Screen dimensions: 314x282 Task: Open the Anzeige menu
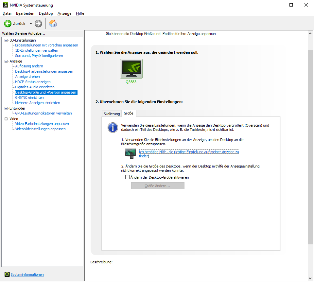tap(64, 13)
